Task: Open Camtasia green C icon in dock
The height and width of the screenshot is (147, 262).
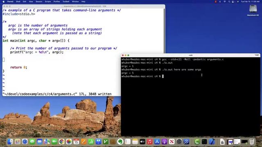Action: (197, 142)
